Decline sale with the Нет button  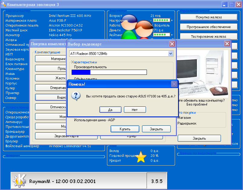135,110
